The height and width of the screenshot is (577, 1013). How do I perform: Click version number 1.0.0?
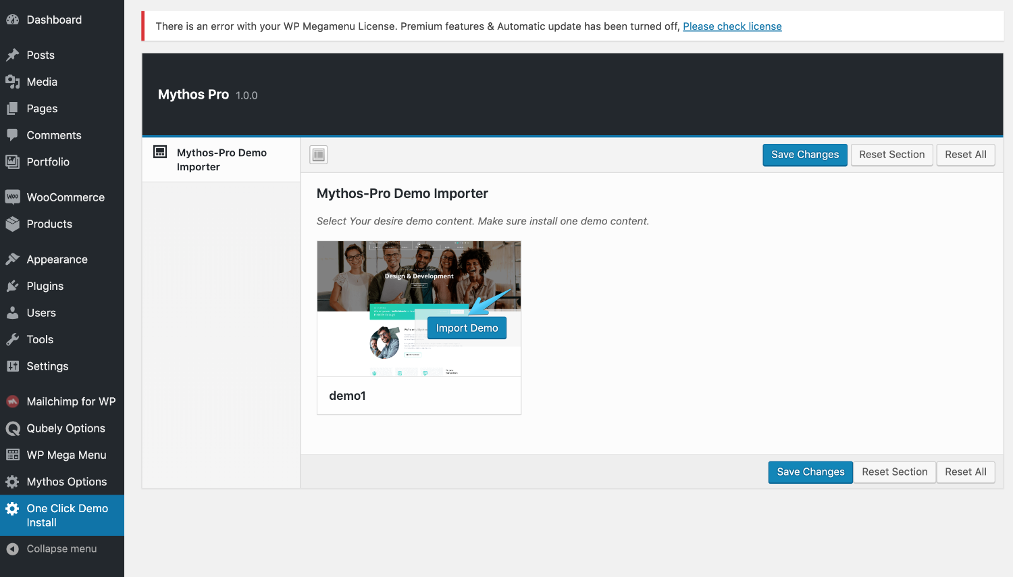tap(246, 96)
